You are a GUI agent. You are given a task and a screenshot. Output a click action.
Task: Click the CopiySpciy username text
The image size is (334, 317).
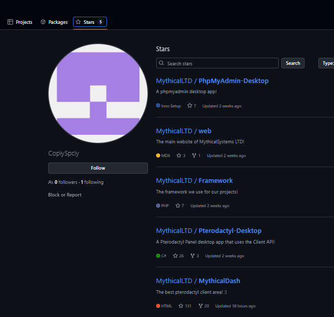[64, 153]
